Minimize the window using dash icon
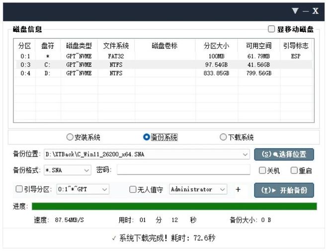 (306, 11)
